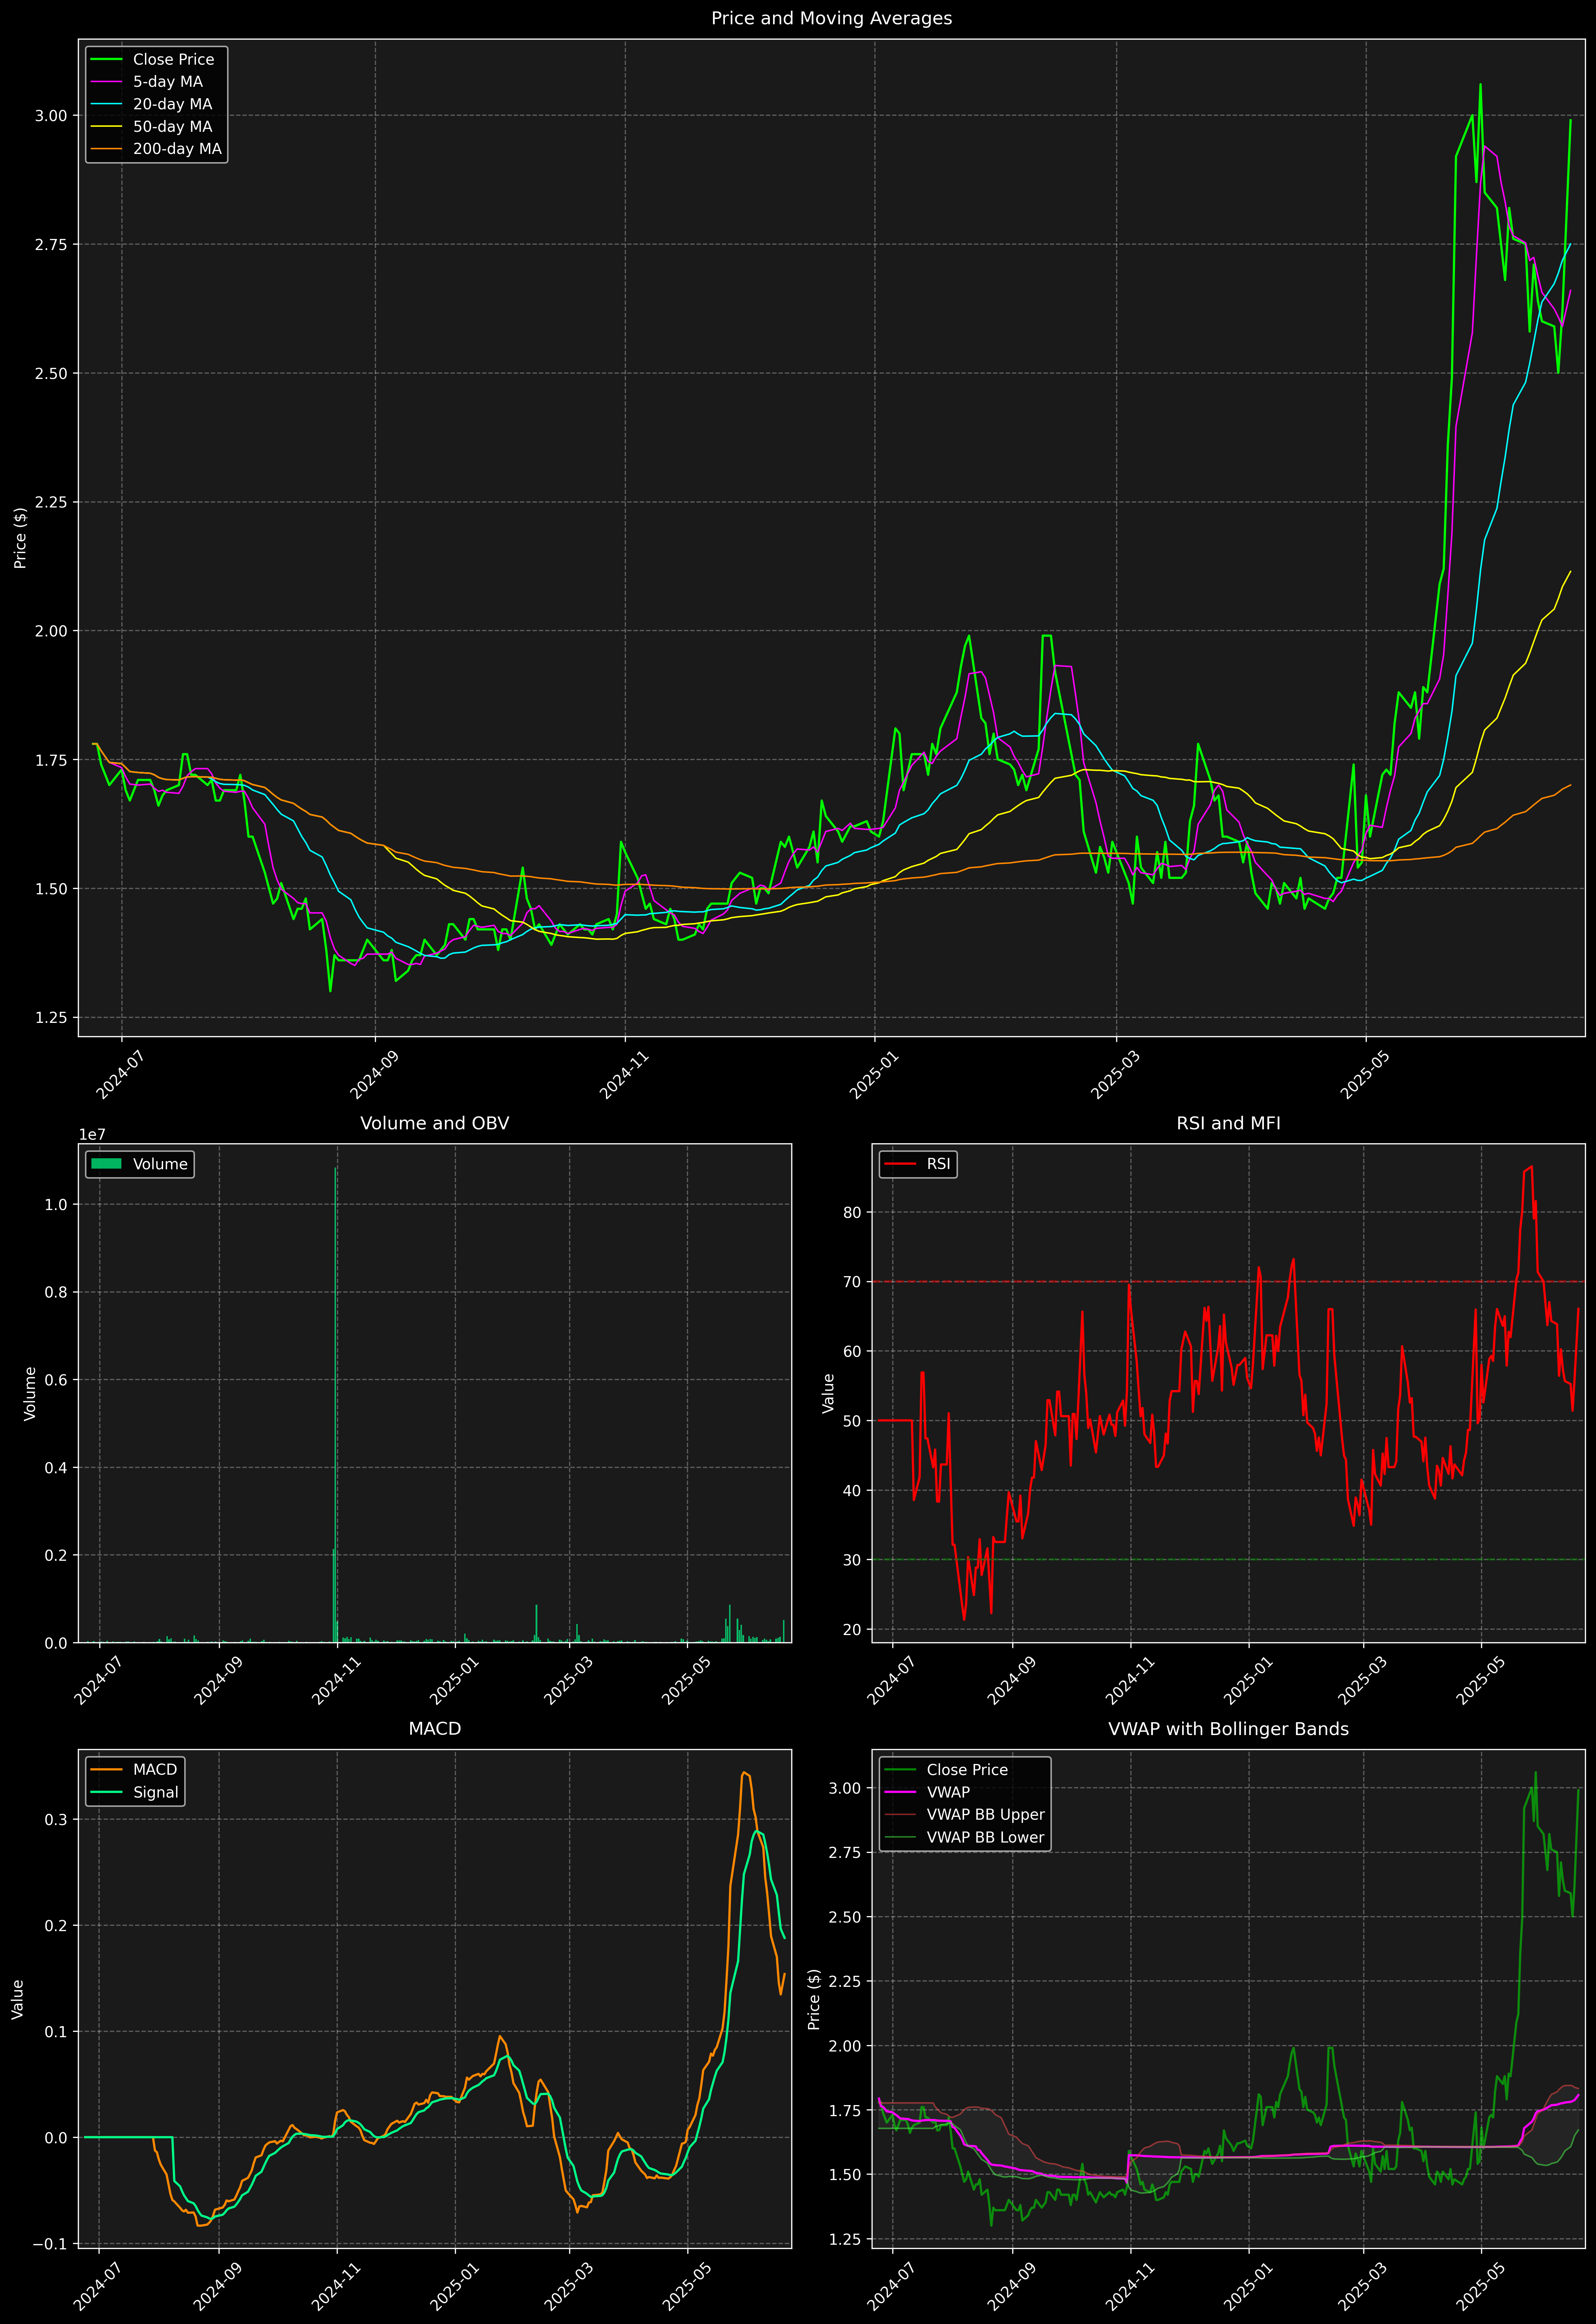Image resolution: width=1596 pixels, height=2324 pixels.
Task: Select the "5-day MA" legend entry
Action: [147, 82]
